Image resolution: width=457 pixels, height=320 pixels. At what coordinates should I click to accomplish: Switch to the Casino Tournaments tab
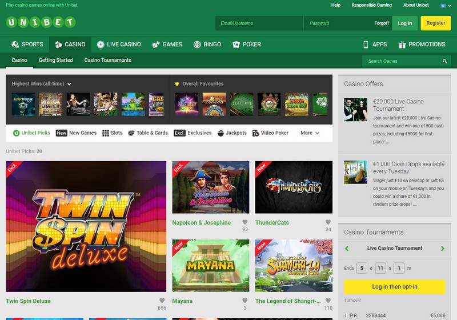coord(107,60)
